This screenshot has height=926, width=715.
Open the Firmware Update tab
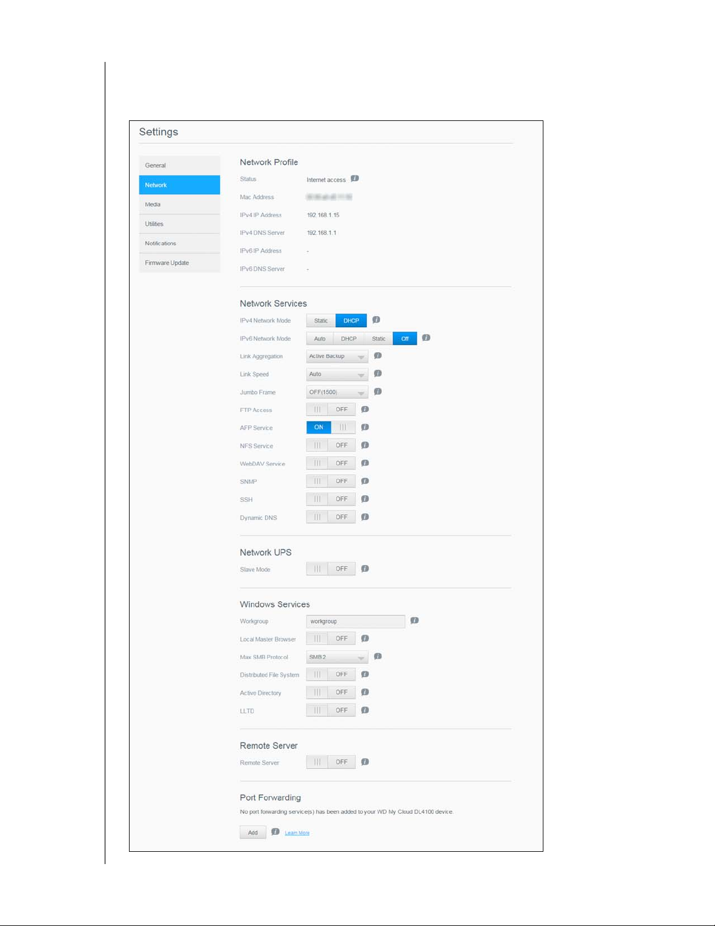click(x=179, y=263)
